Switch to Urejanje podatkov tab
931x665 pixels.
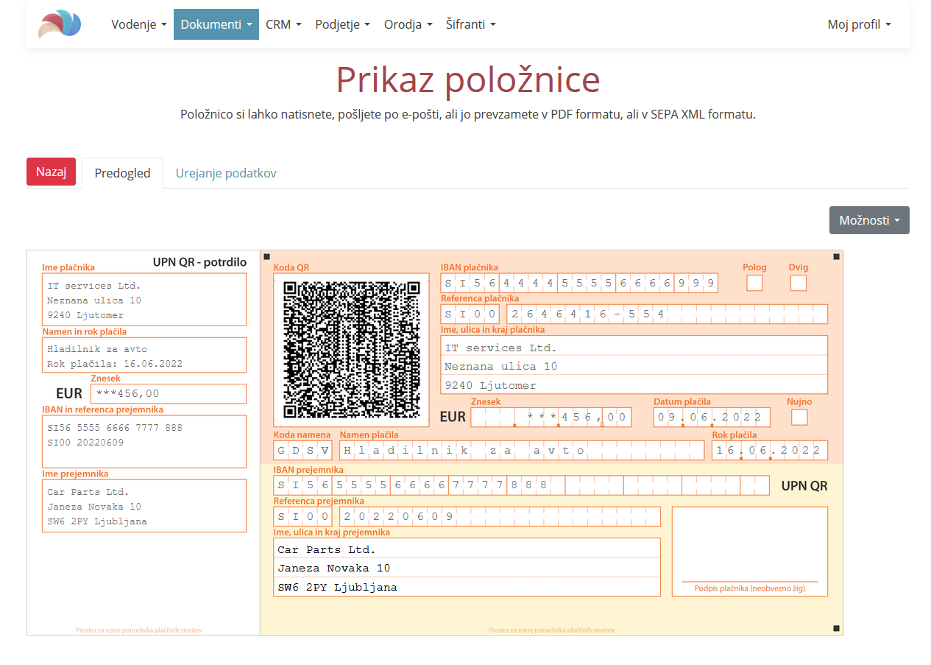226,173
